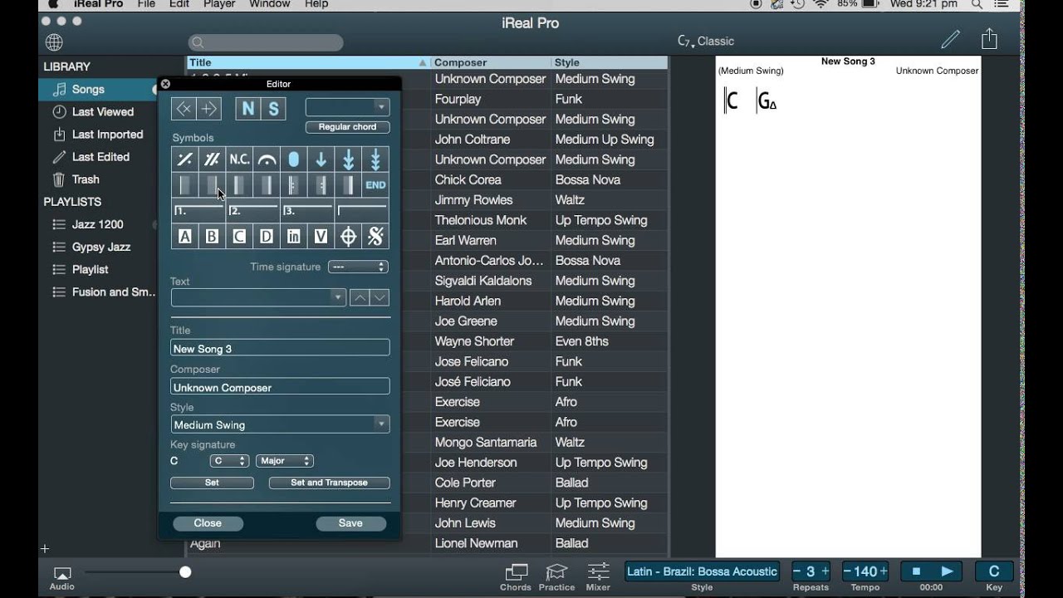Open the Jazz 1200 playlist
The height and width of the screenshot is (598, 1063).
pyautogui.click(x=98, y=224)
